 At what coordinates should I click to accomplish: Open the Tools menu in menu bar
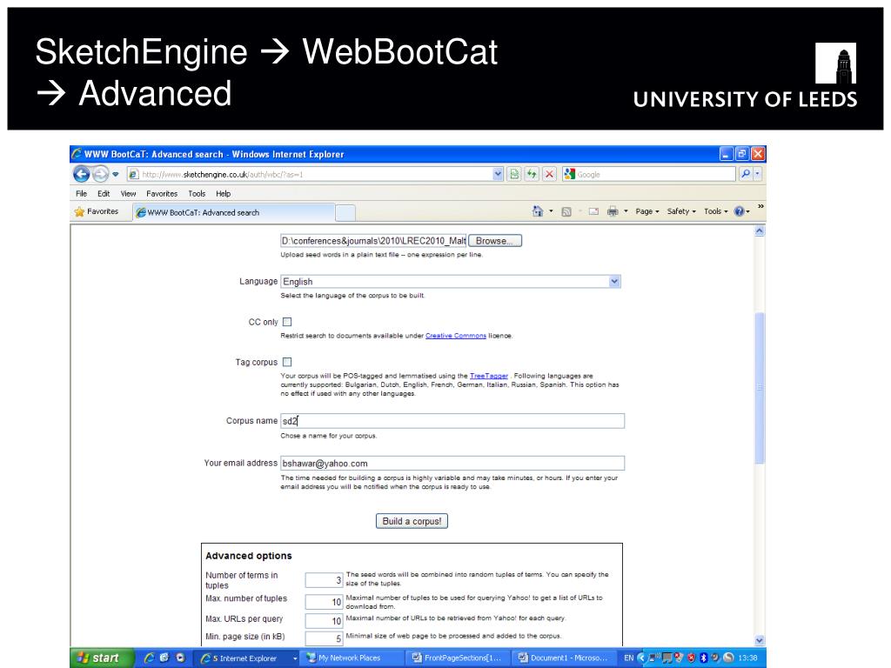[x=197, y=194]
